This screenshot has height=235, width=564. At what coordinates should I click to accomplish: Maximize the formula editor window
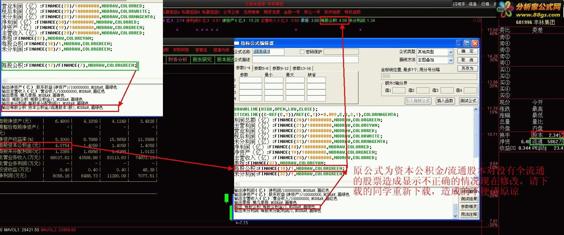(467, 43)
